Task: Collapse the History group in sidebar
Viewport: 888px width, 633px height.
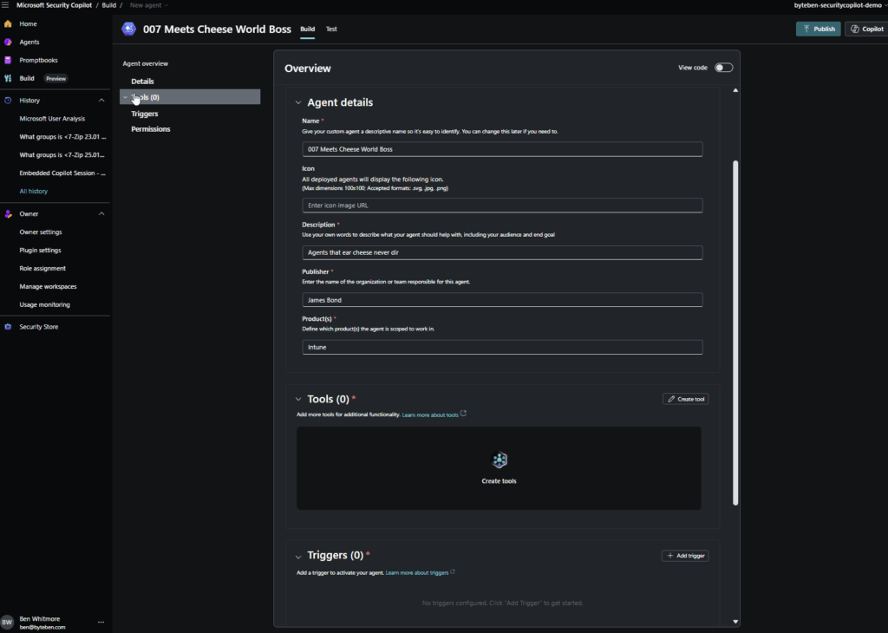Action: click(101, 101)
